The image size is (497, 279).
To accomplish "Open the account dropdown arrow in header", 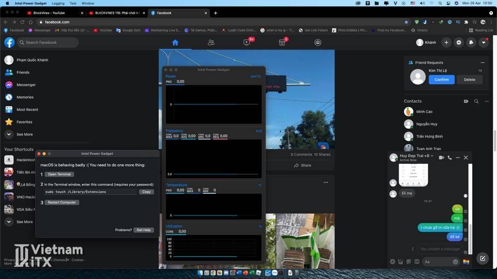I will pyautogui.click(x=484, y=42).
